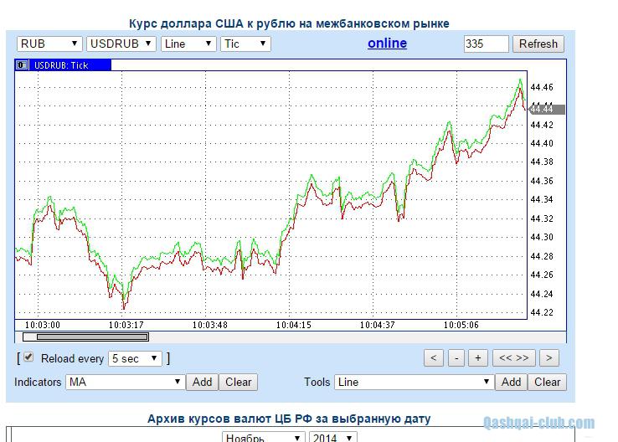Click the scroll right '>' chart button
Image resolution: width=618 pixels, height=442 pixels.
click(x=548, y=358)
